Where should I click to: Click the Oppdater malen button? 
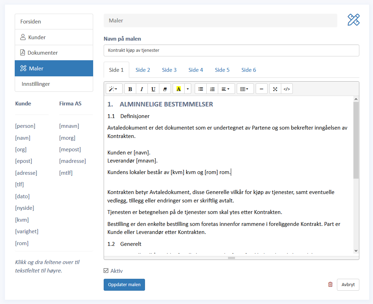[124, 285]
